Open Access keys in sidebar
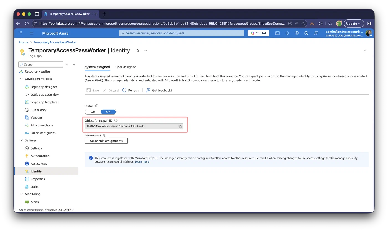 pos(39,164)
